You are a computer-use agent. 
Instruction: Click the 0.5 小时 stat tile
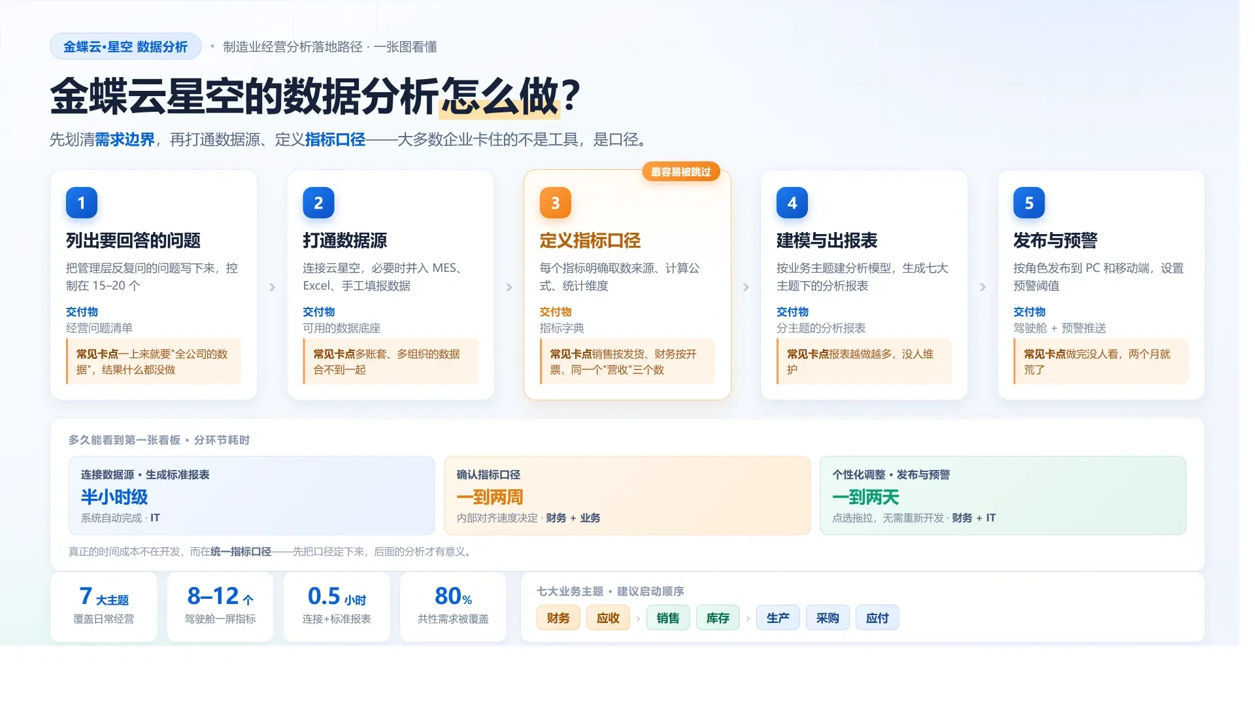pos(337,607)
